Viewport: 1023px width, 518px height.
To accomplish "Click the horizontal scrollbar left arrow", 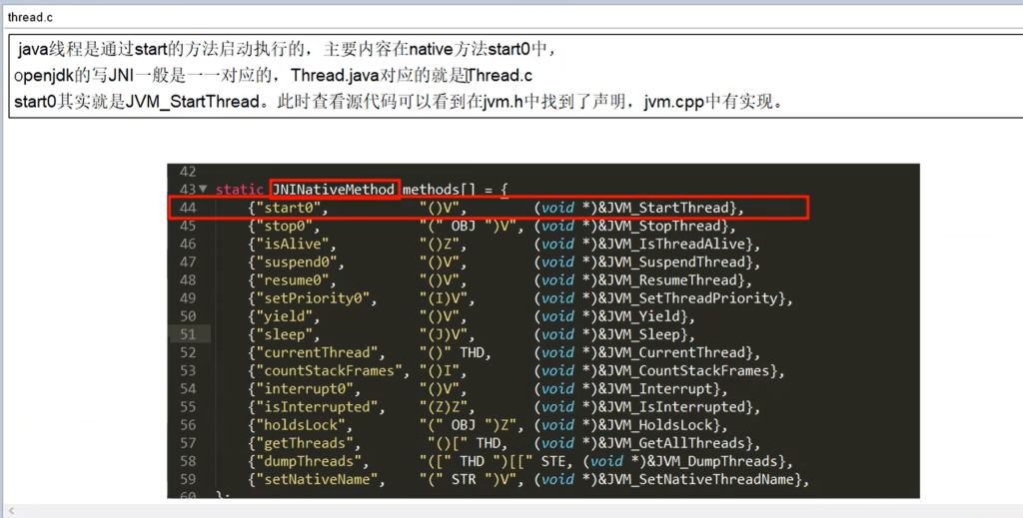I will tap(11, 511).
